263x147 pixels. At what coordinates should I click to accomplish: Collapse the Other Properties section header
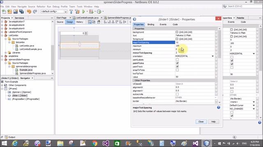pos(134,80)
